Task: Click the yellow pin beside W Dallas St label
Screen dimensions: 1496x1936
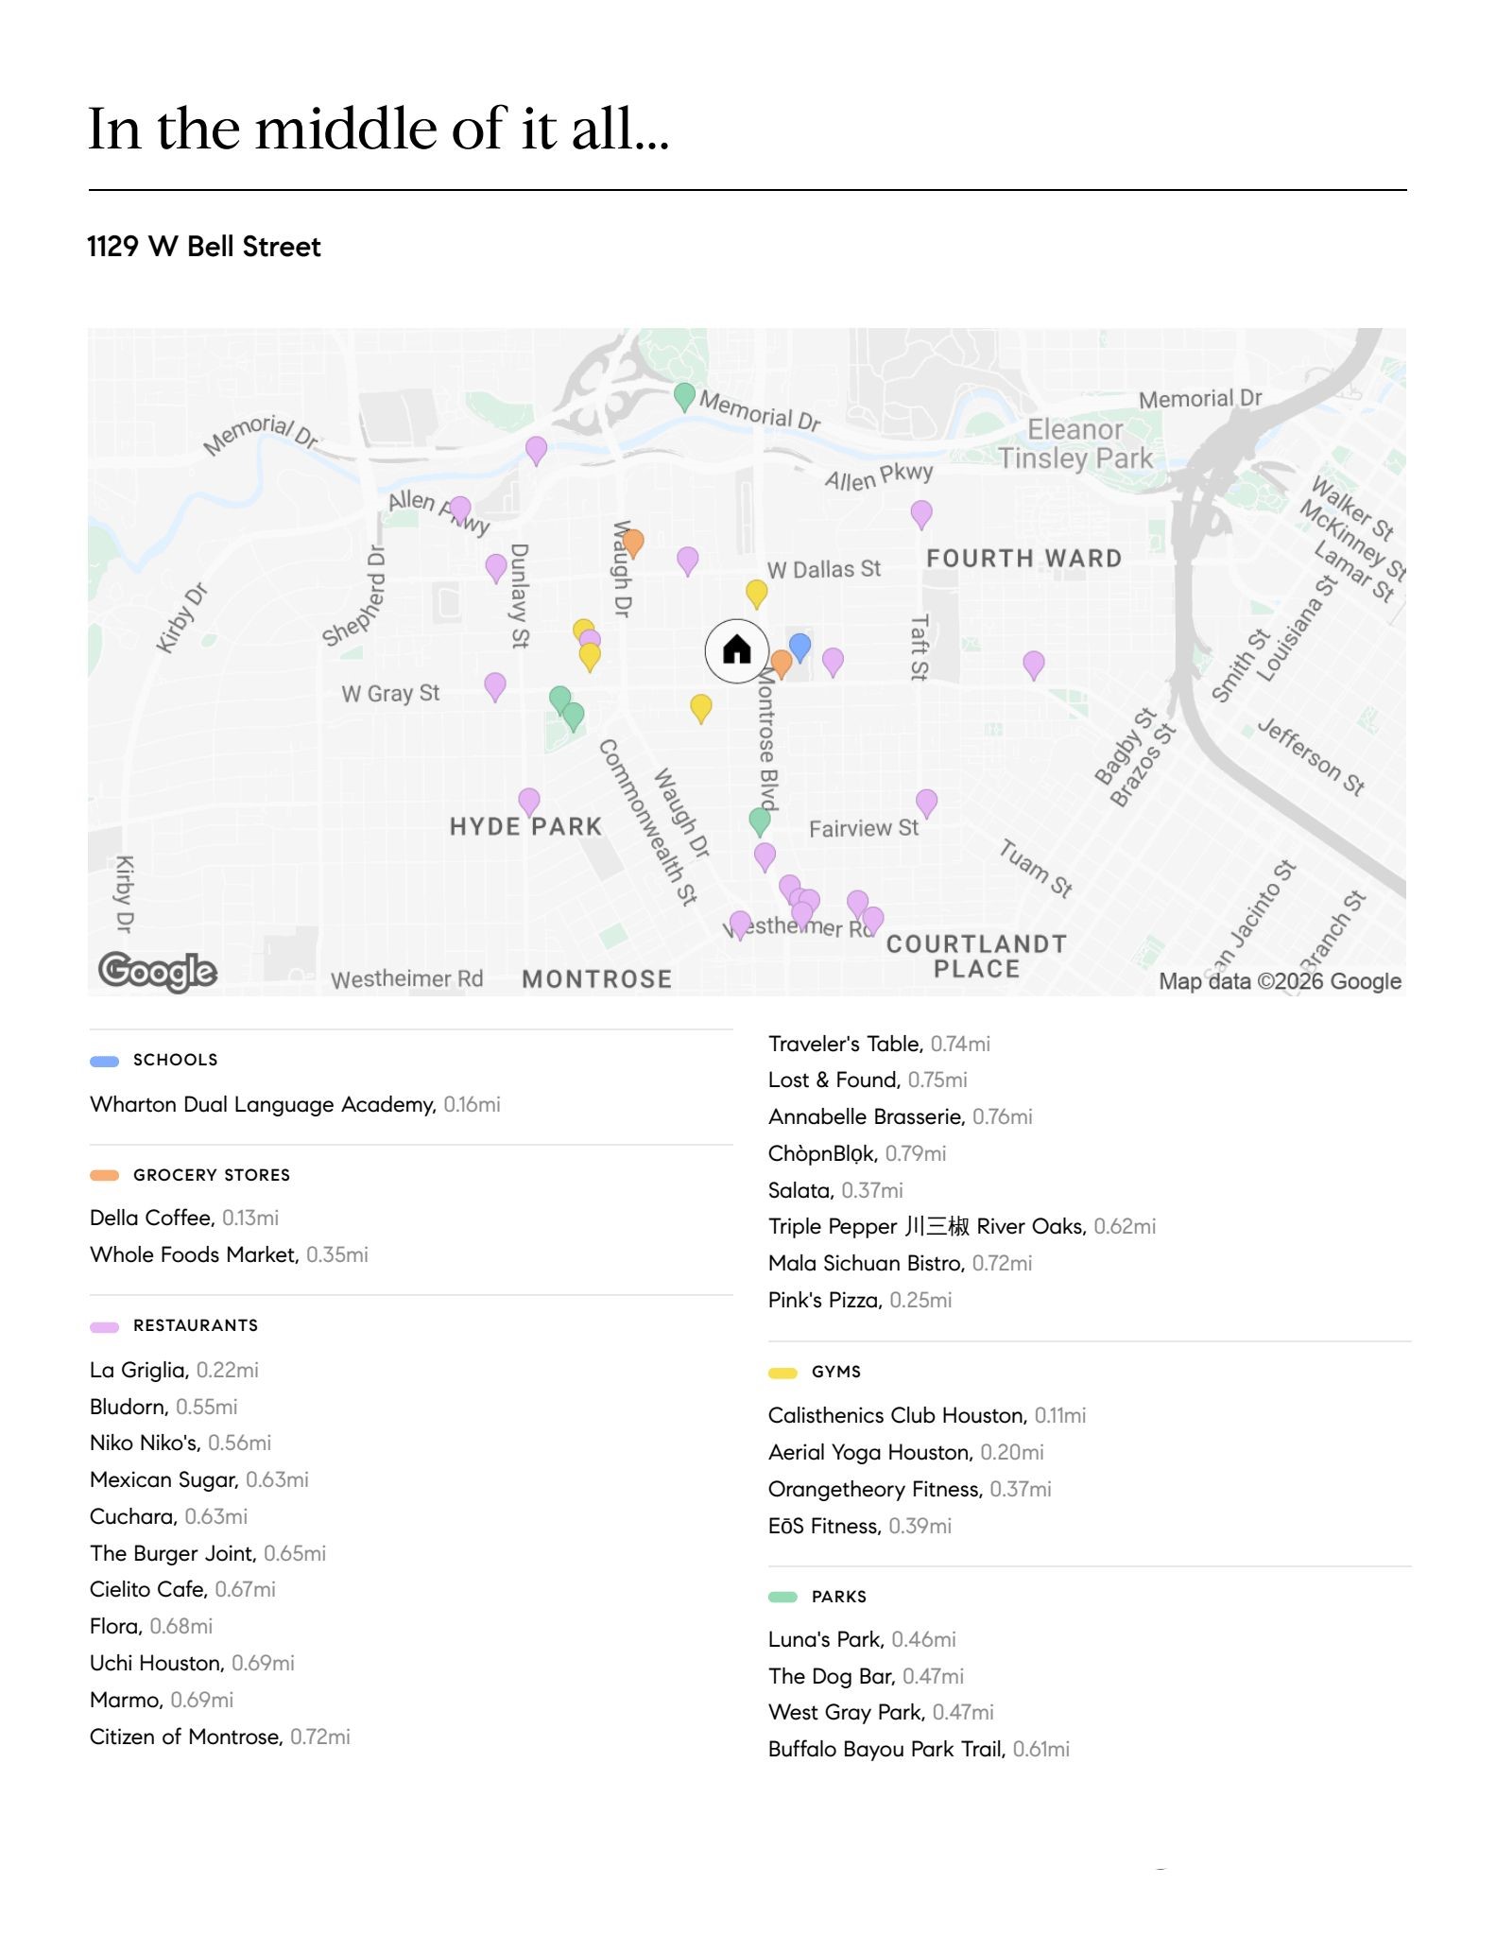Action: (756, 594)
